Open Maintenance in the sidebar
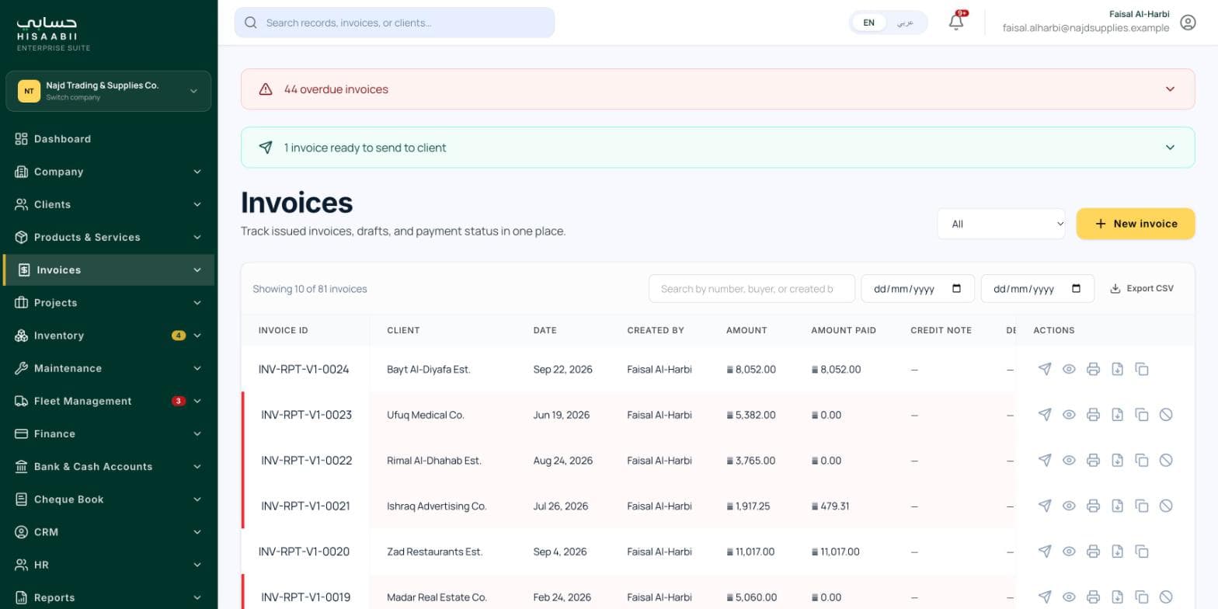Screen dimensions: 1218x609 (x=108, y=368)
